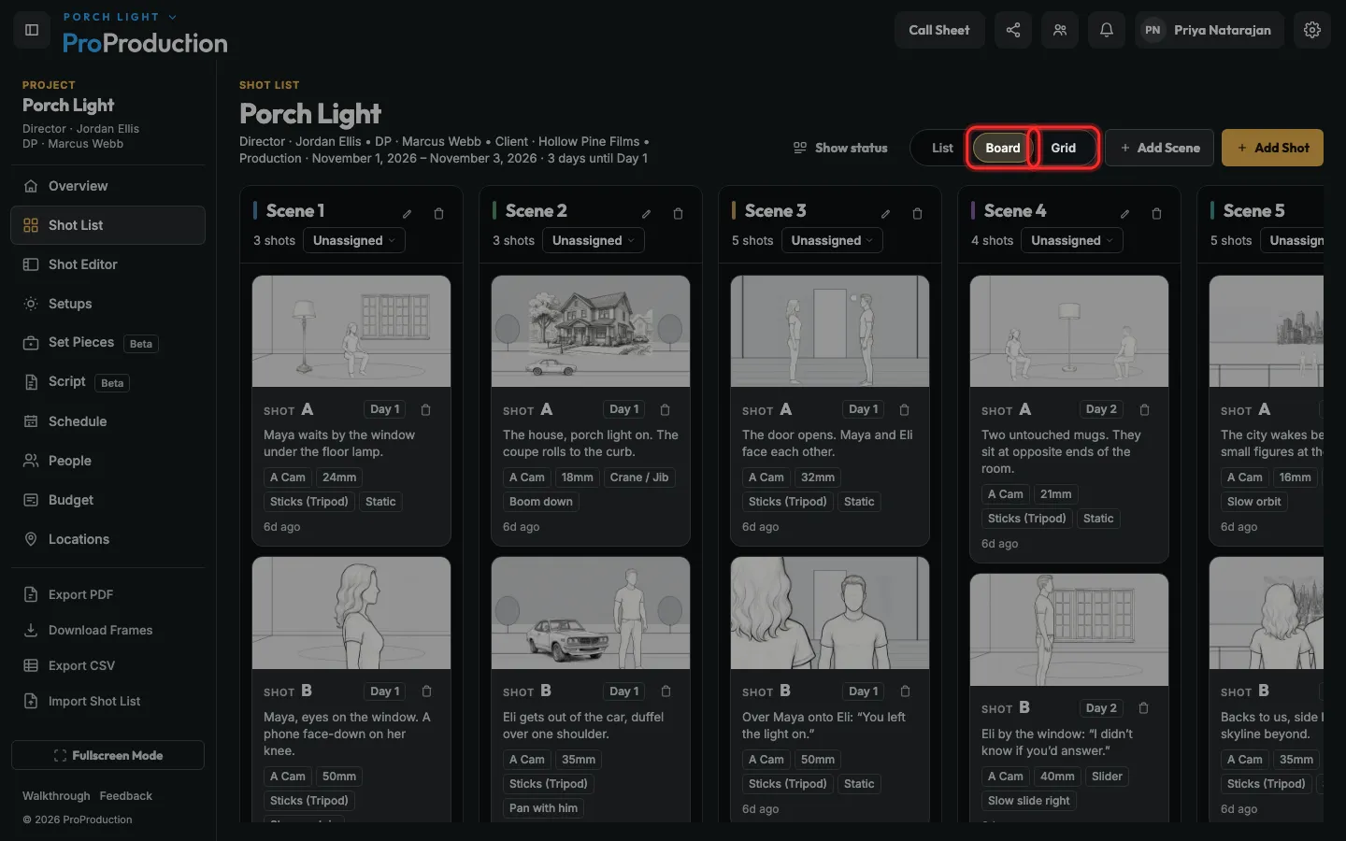1346x841 pixels.
Task: Delete Scene 4 trash icon
Action: pyautogui.click(x=1157, y=214)
